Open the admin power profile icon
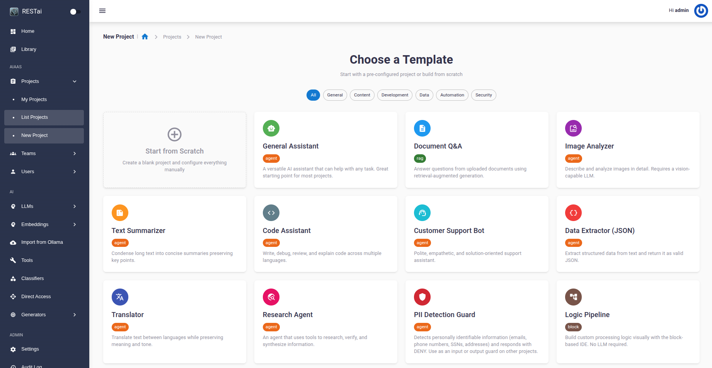This screenshot has width=712, height=368. 701,11
